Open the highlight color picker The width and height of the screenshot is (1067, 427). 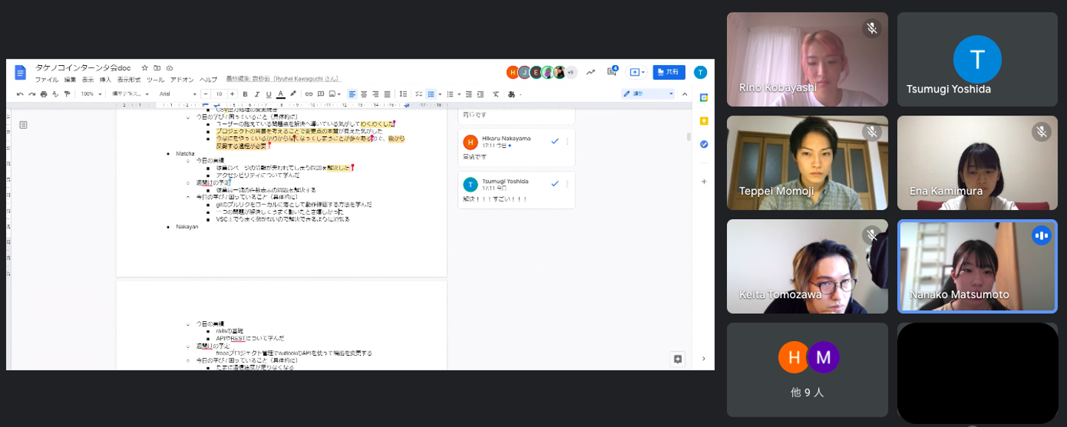[x=293, y=94]
